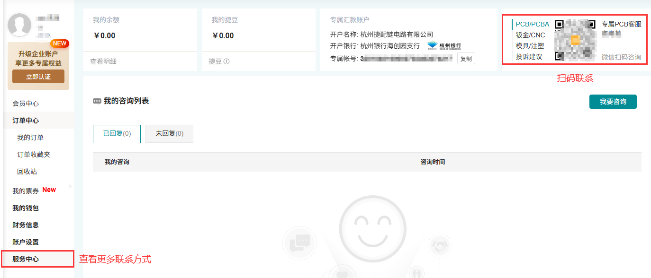Click the user avatar icon
Screen dimensions: 651x278
(19, 25)
